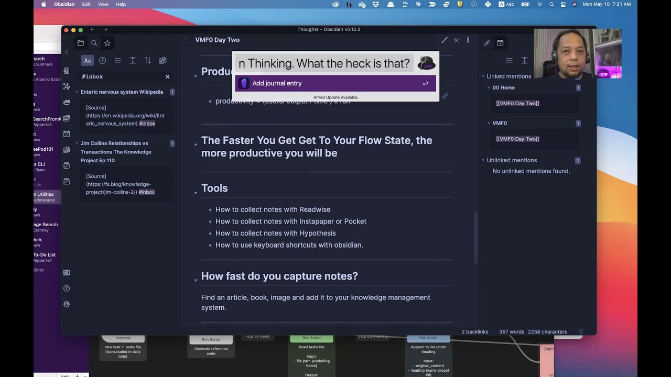Click the Dropbox menu bar icon
Screen dimensions: 671x377
(x=376, y=4)
